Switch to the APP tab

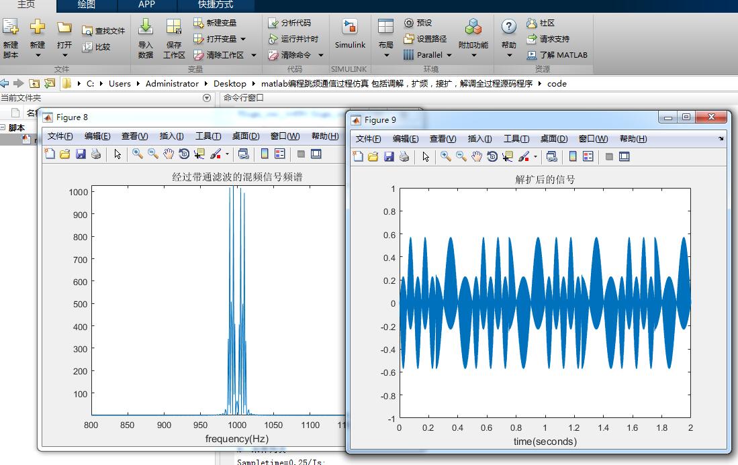pos(146,5)
